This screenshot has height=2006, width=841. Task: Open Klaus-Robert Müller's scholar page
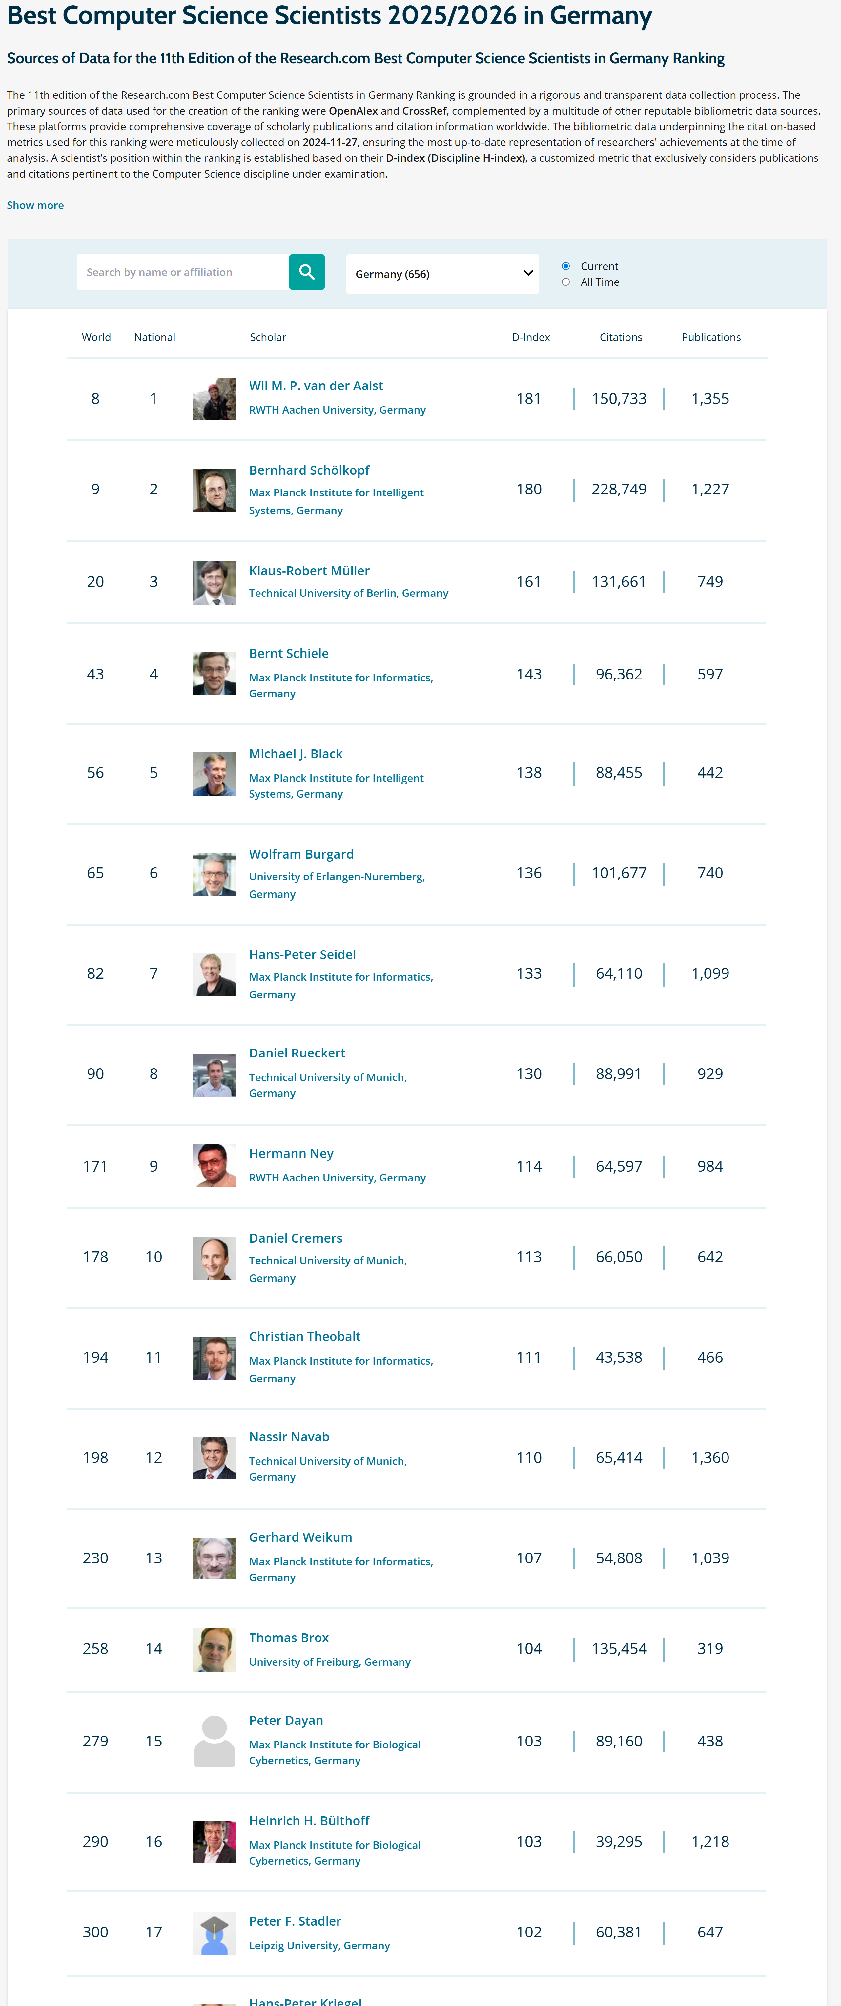tap(309, 571)
